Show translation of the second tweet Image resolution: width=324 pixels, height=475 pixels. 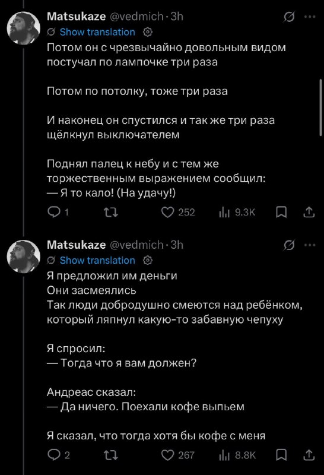[97, 260]
